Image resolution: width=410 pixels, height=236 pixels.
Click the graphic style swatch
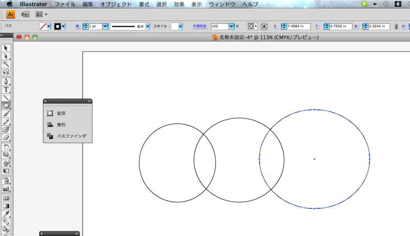coord(175,26)
